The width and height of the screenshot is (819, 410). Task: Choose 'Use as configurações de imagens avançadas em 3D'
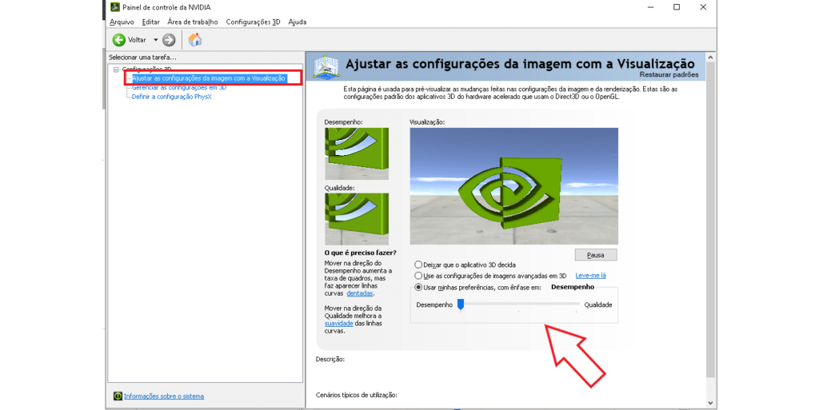(418, 276)
